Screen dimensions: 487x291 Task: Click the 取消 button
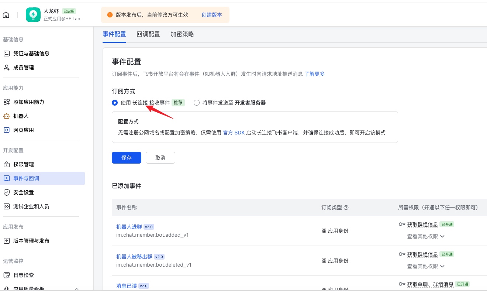coord(160,158)
